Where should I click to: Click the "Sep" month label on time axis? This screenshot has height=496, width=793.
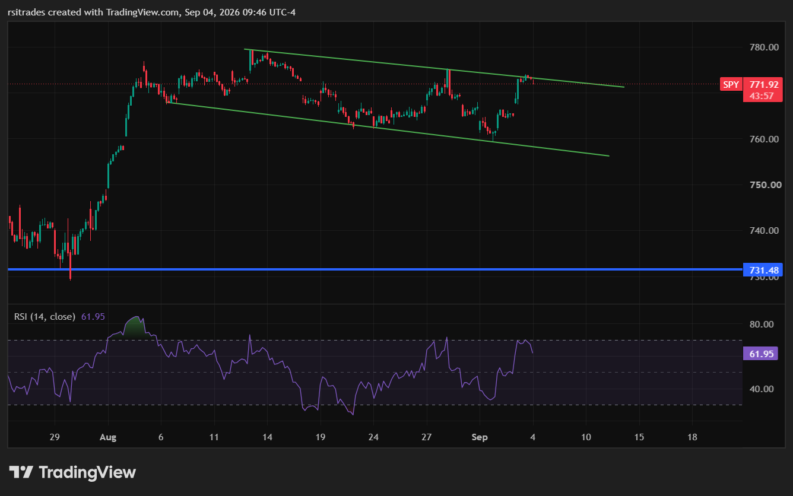[480, 437]
